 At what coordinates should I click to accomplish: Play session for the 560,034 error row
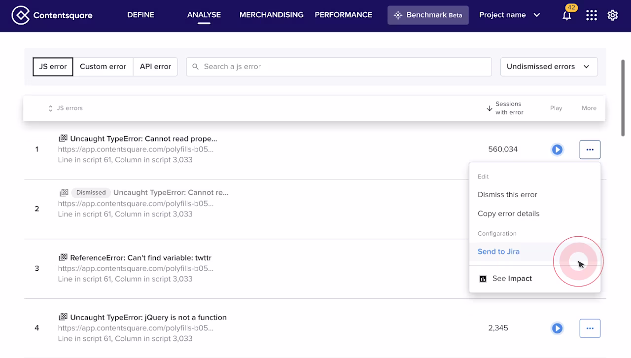click(x=557, y=149)
